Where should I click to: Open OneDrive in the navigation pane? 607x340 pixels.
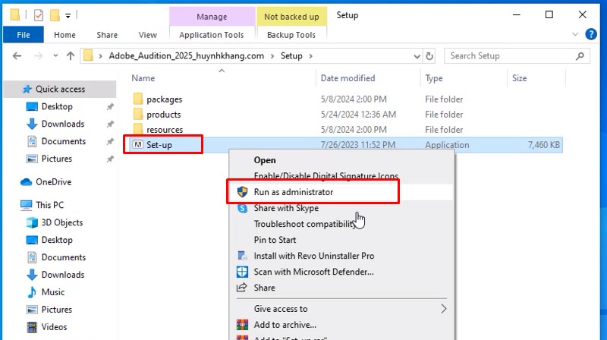[52, 181]
